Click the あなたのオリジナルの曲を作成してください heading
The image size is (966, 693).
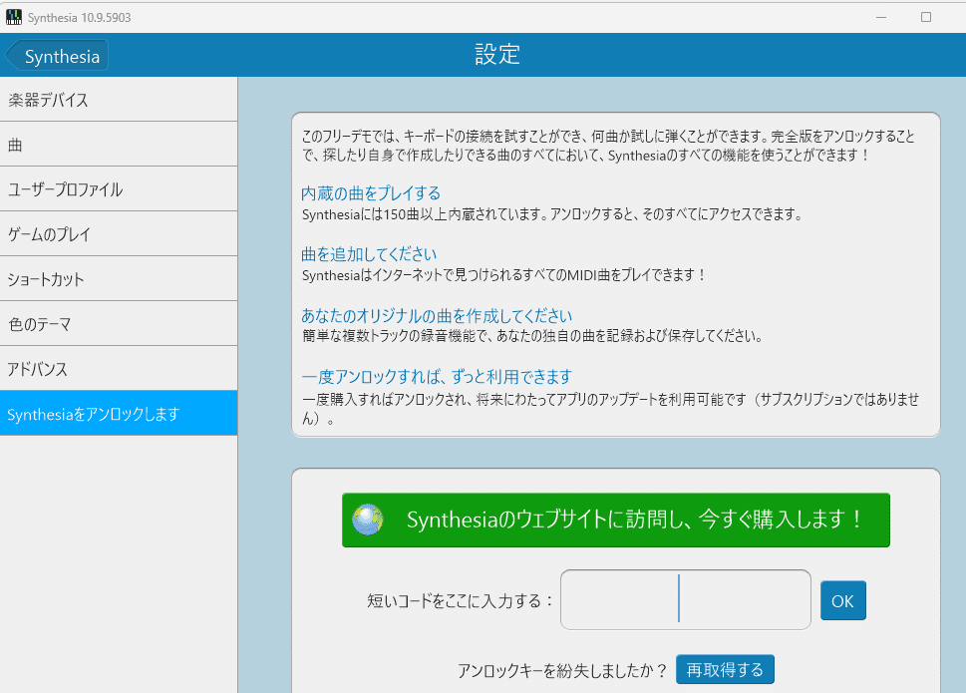tap(437, 315)
